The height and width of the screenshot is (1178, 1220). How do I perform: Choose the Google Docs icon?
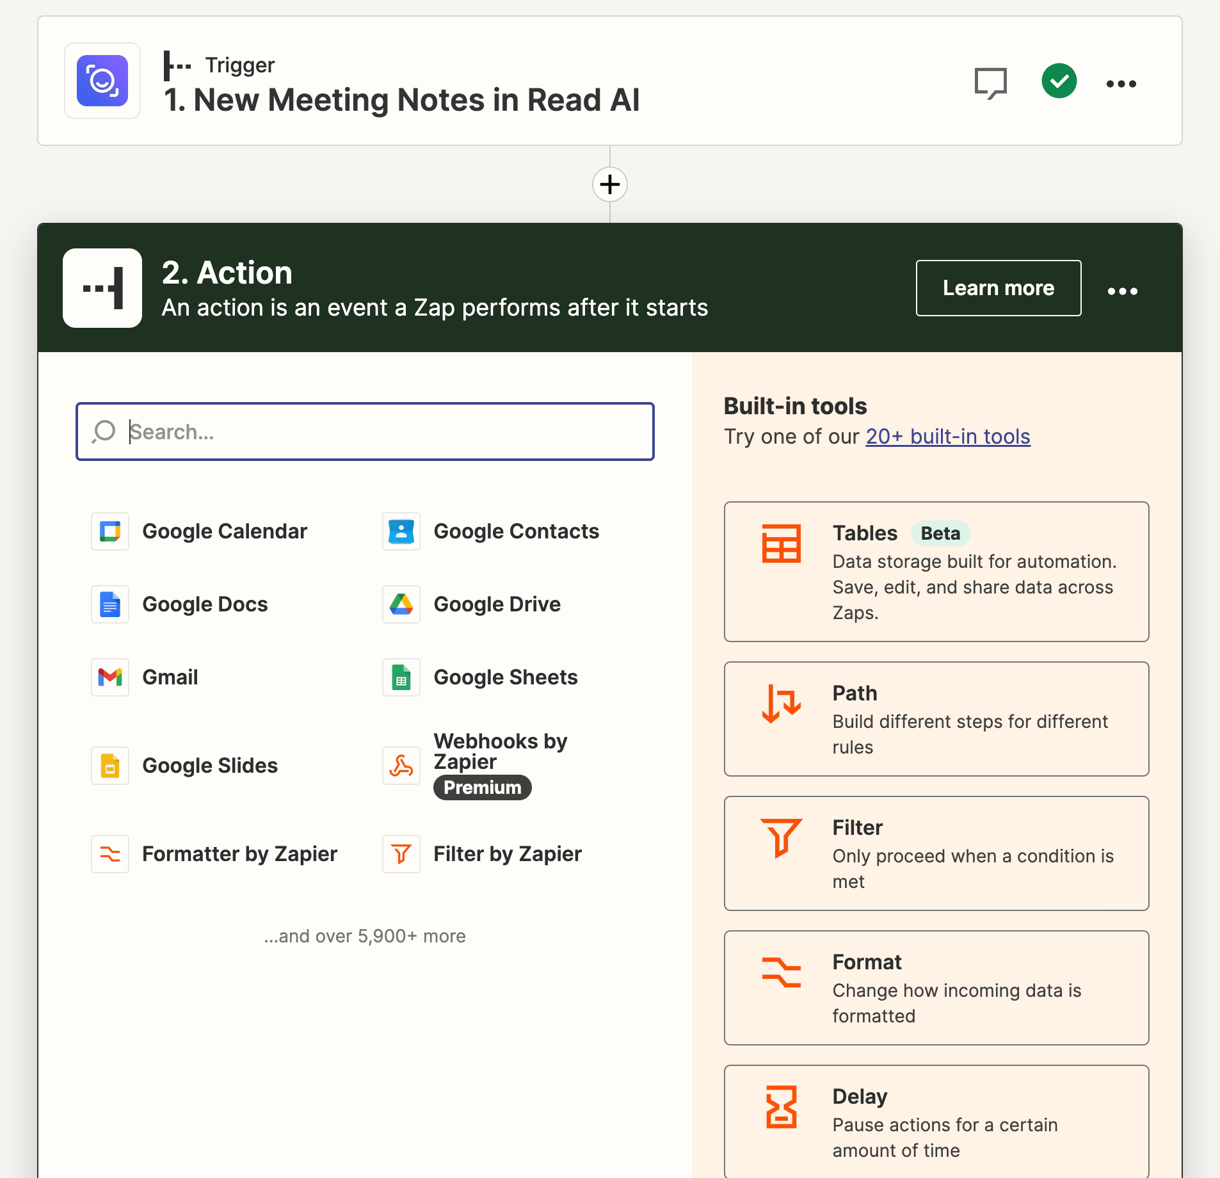(x=110, y=604)
